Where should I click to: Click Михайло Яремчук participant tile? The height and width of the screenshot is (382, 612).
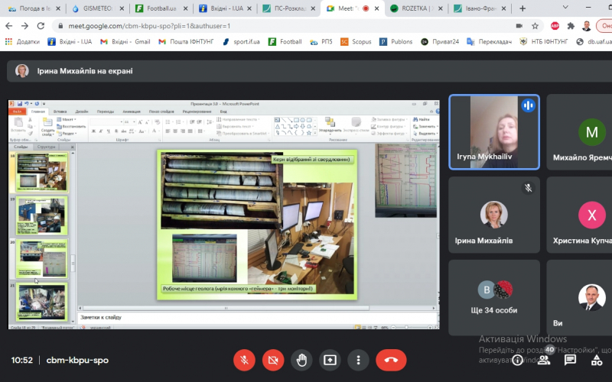[x=579, y=132]
